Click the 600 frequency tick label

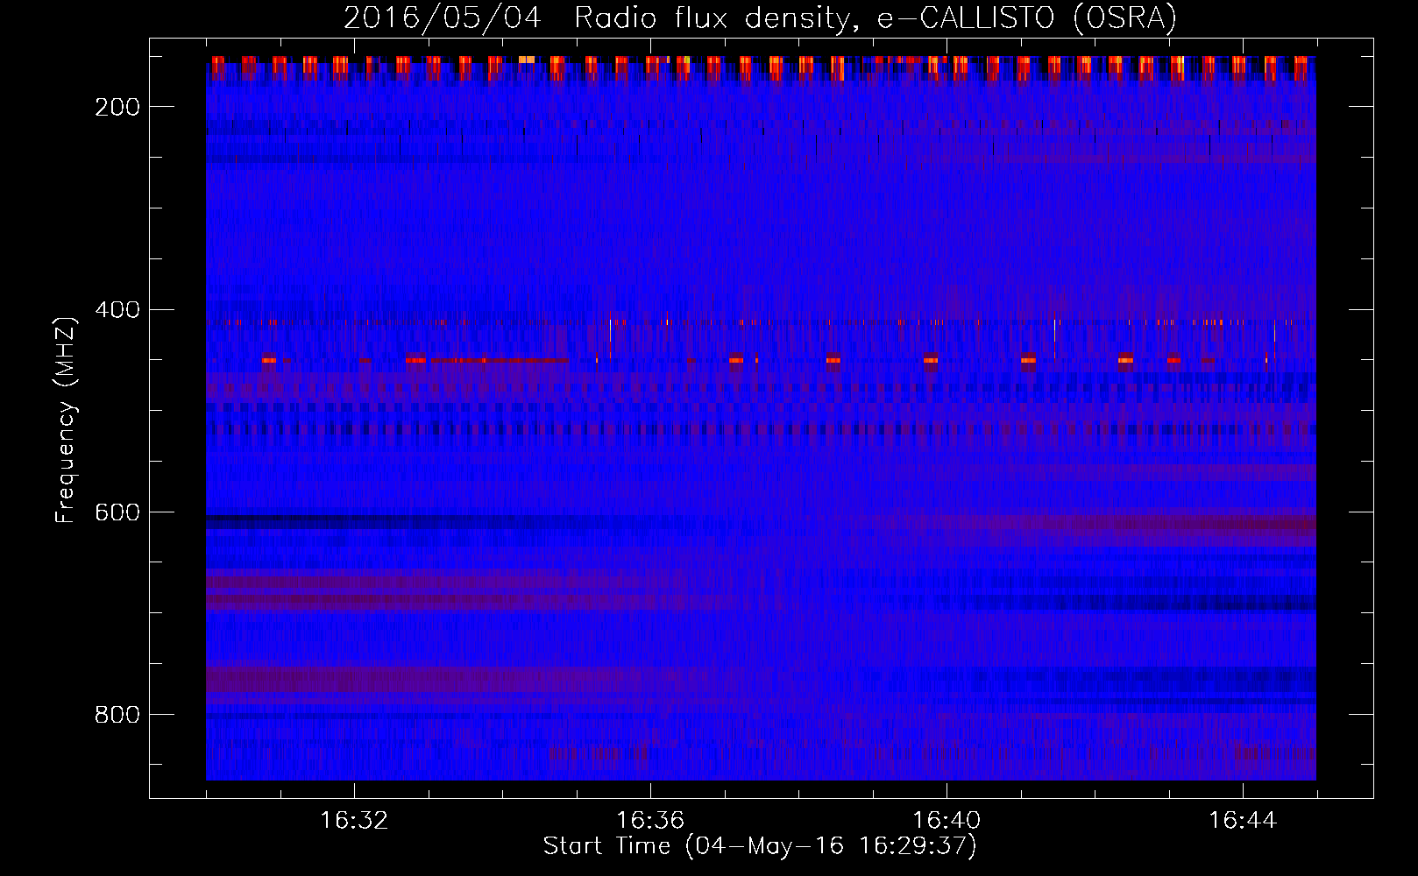pos(117,512)
